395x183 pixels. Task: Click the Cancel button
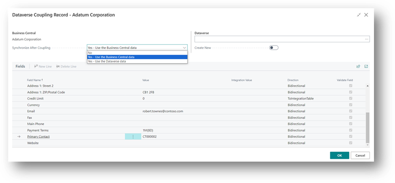(x=360, y=155)
